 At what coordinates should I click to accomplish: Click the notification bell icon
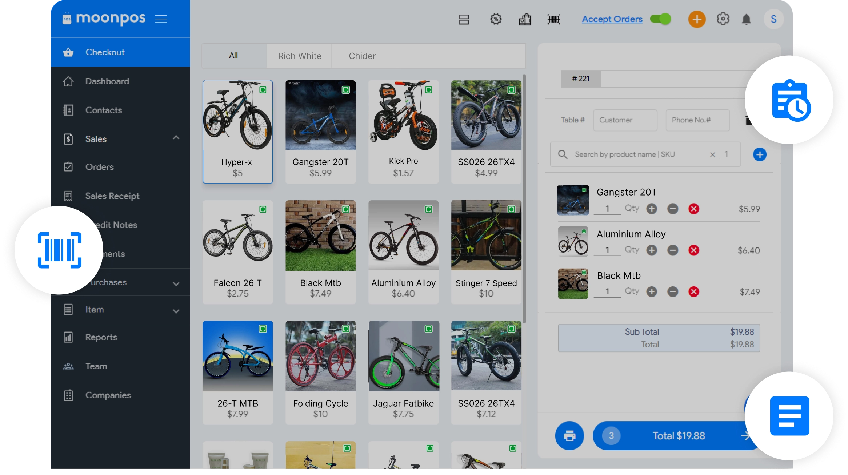(x=746, y=19)
